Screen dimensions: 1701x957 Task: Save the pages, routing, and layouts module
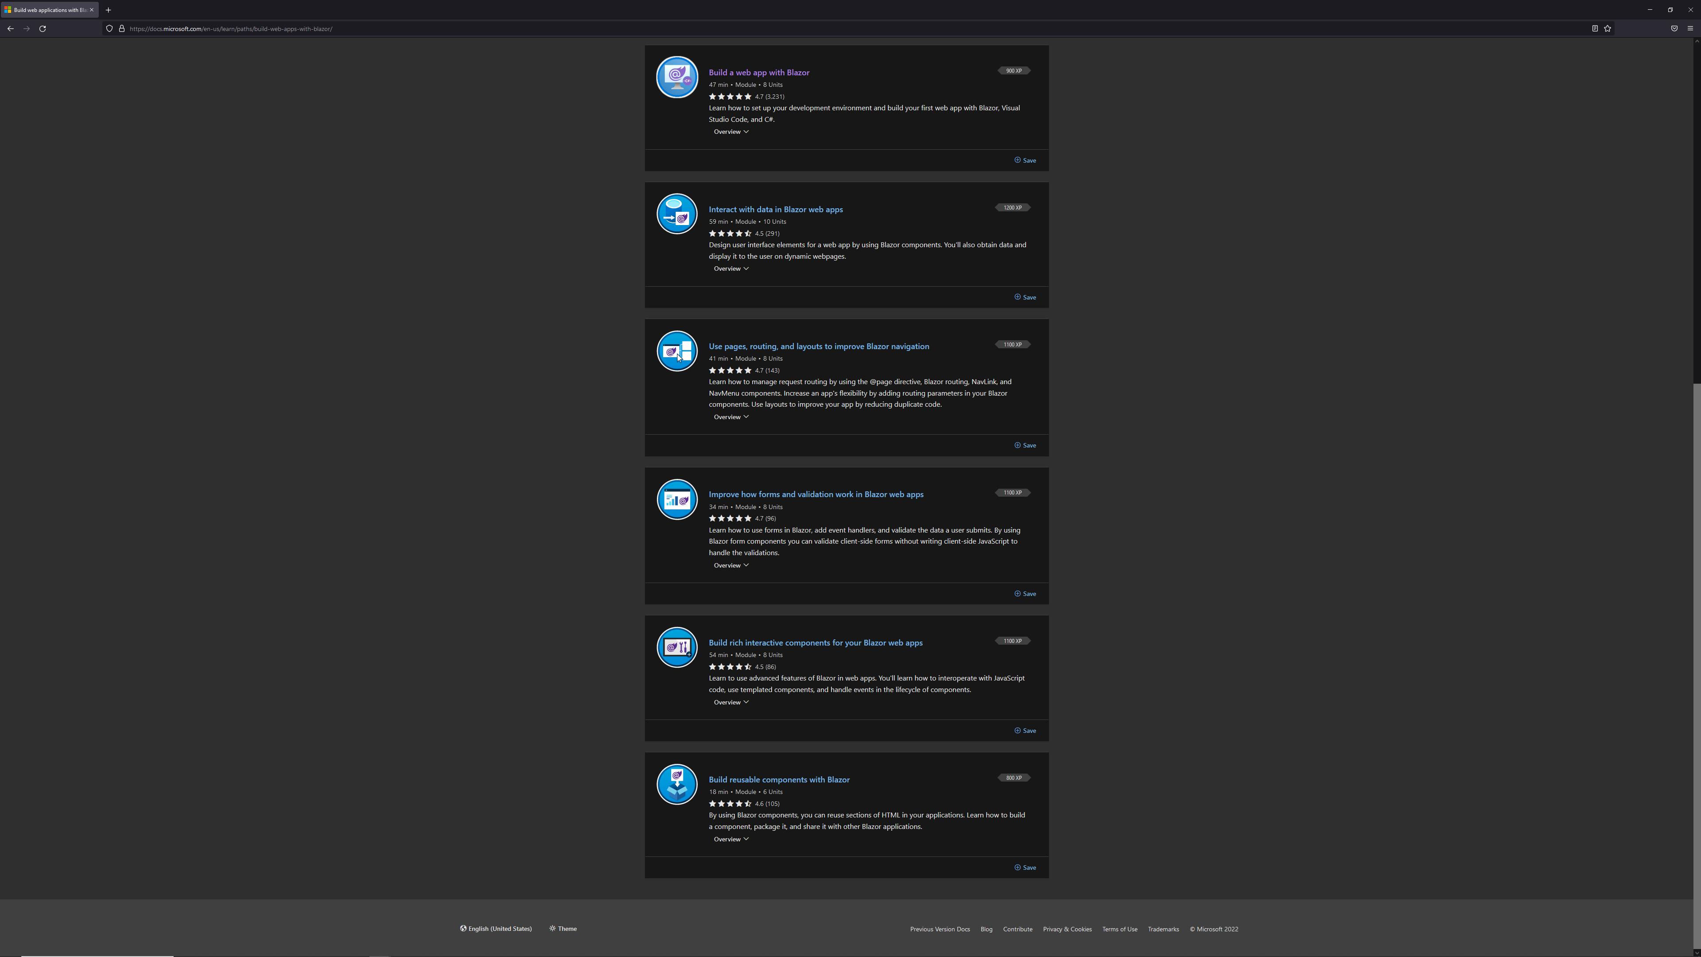(1025, 445)
